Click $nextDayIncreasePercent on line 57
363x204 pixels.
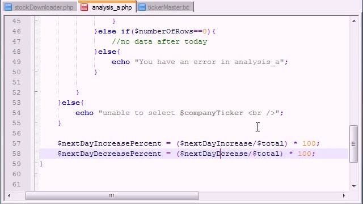(x=109, y=143)
